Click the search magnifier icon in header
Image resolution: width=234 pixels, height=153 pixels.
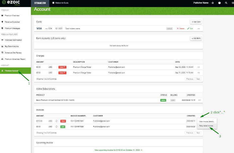coord(226,3)
